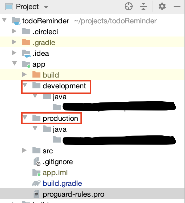Click the .gitignore file icon
Viewport: 185px width, 203px height.
36,162
